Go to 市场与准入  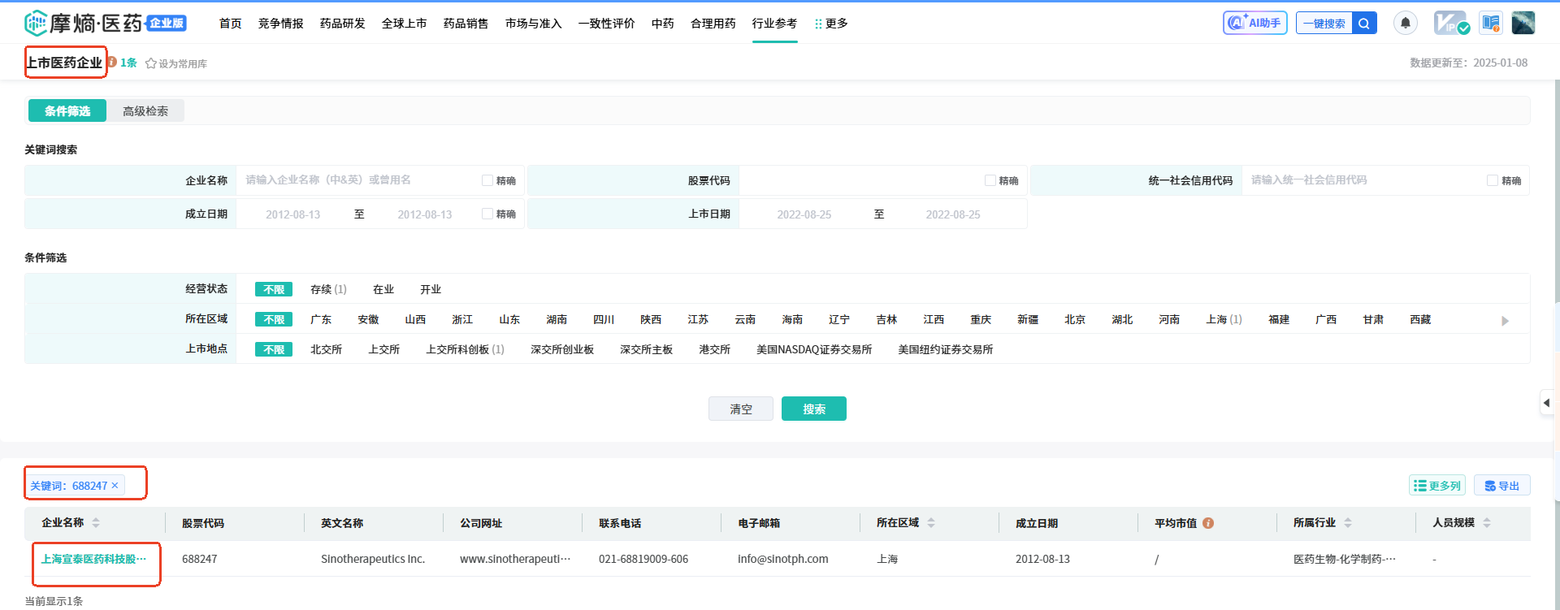tap(534, 24)
